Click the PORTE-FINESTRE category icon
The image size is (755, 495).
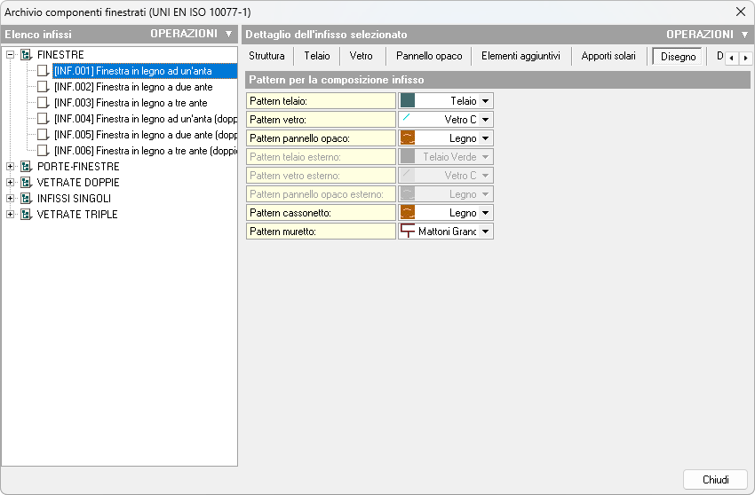(26, 167)
